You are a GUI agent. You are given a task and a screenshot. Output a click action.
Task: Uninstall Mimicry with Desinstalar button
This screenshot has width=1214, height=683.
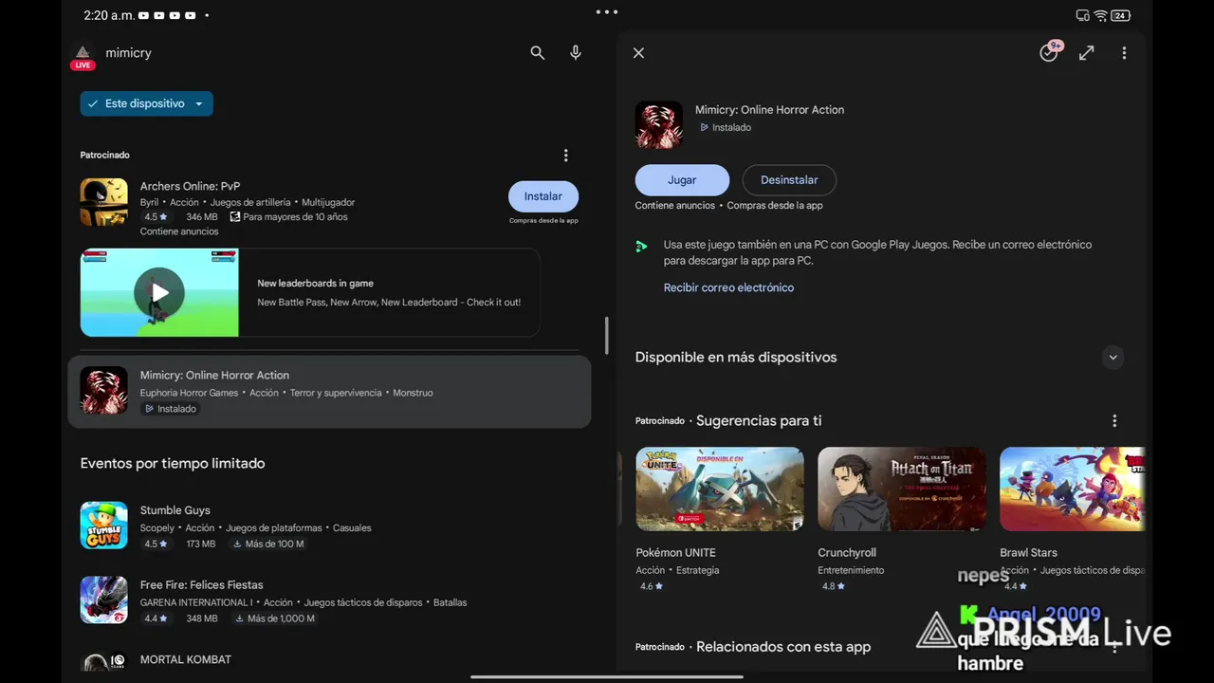789,180
